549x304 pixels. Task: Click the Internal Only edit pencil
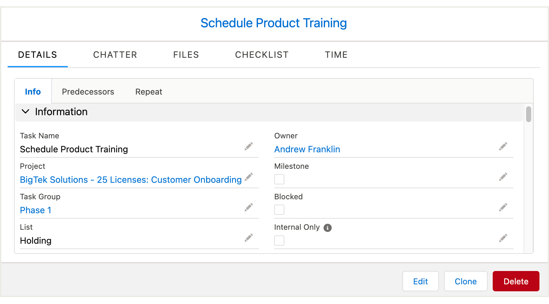click(x=503, y=238)
